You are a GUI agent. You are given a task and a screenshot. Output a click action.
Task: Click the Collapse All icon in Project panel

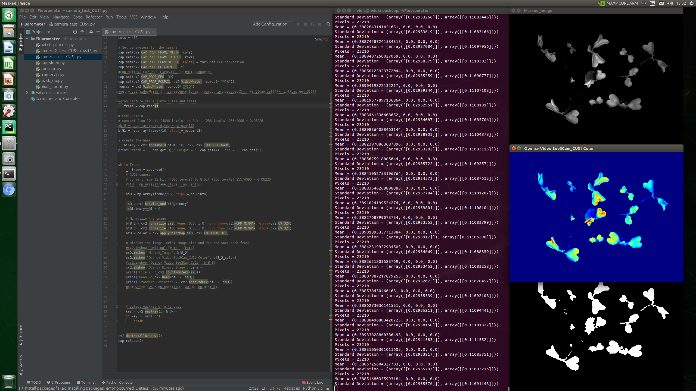click(x=82, y=32)
